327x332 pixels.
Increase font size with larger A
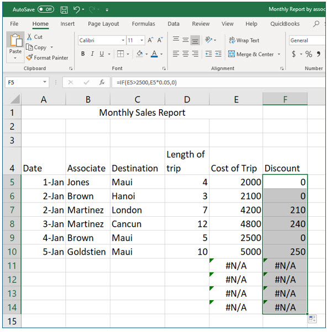(x=150, y=40)
